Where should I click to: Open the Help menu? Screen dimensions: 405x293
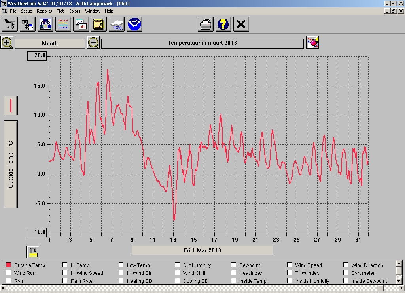coord(109,11)
